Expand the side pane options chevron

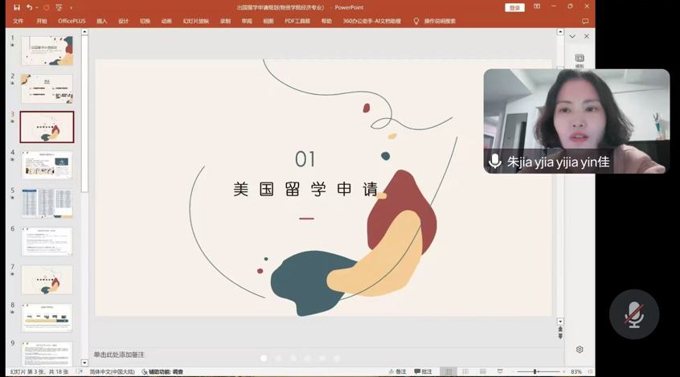click(x=572, y=36)
